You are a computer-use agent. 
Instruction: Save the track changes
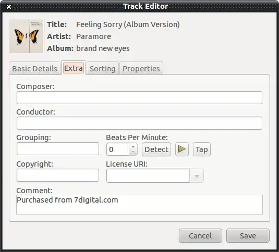click(248, 236)
